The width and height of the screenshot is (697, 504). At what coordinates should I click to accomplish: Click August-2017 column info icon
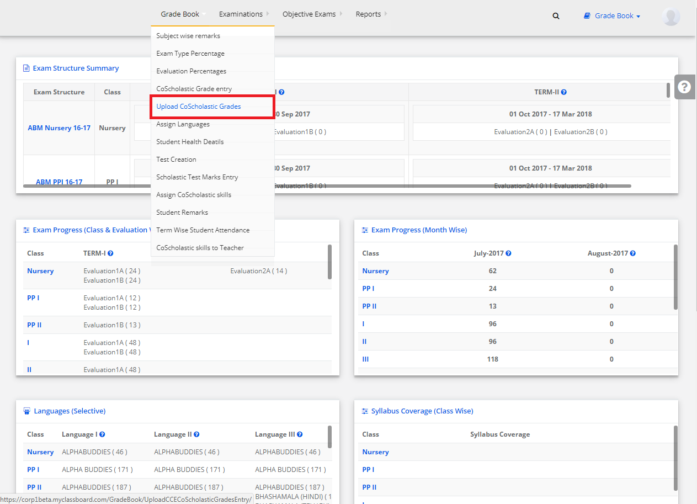pyautogui.click(x=632, y=253)
